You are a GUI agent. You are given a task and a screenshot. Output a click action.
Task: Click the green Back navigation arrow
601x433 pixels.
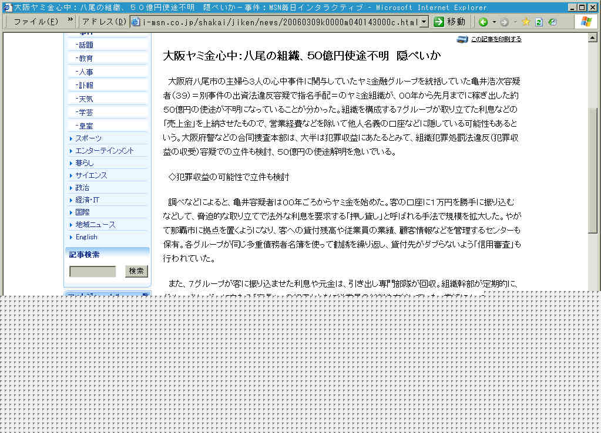pyautogui.click(x=483, y=22)
